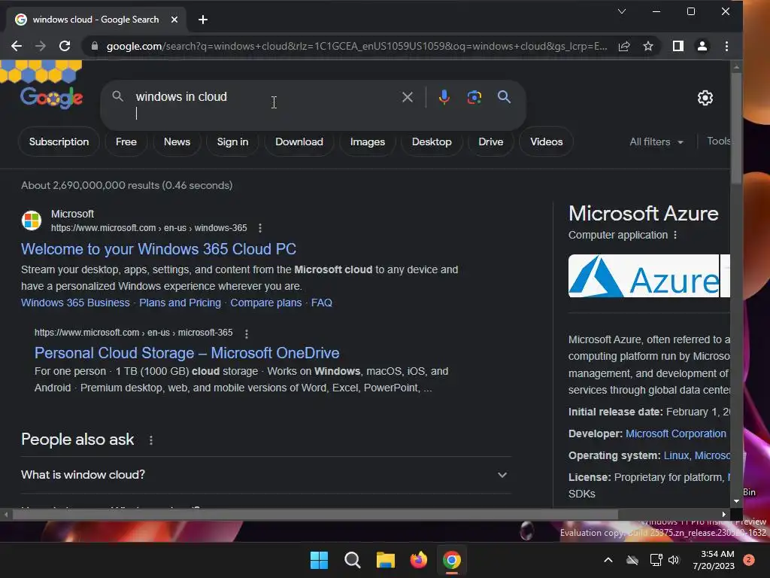This screenshot has height=578, width=770.
Task: Open the All filters dropdown
Action: coord(656,142)
